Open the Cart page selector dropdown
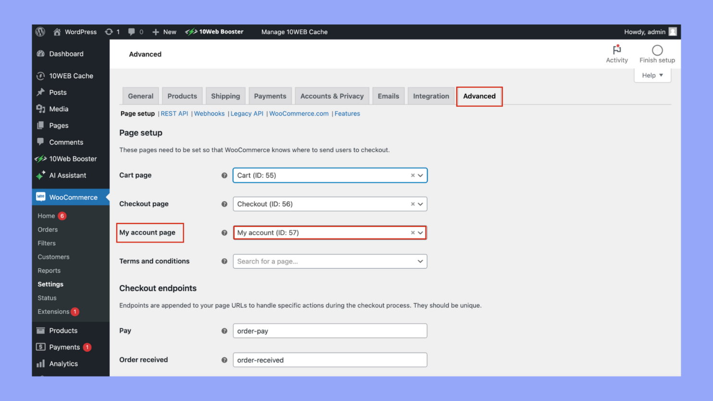The width and height of the screenshot is (713, 401). pyautogui.click(x=420, y=175)
